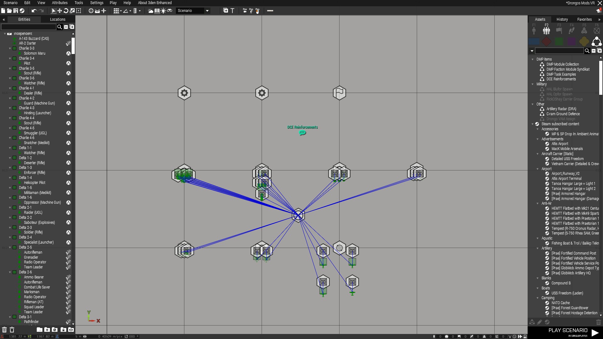Select DMP Module Collection asset
The image size is (603, 339).
(x=562, y=64)
